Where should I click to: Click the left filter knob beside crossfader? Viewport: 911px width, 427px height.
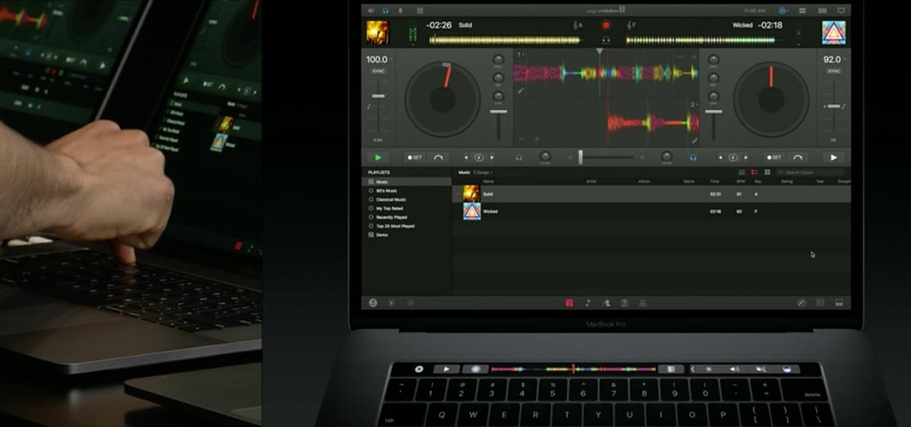pyautogui.click(x=545, y=156)
